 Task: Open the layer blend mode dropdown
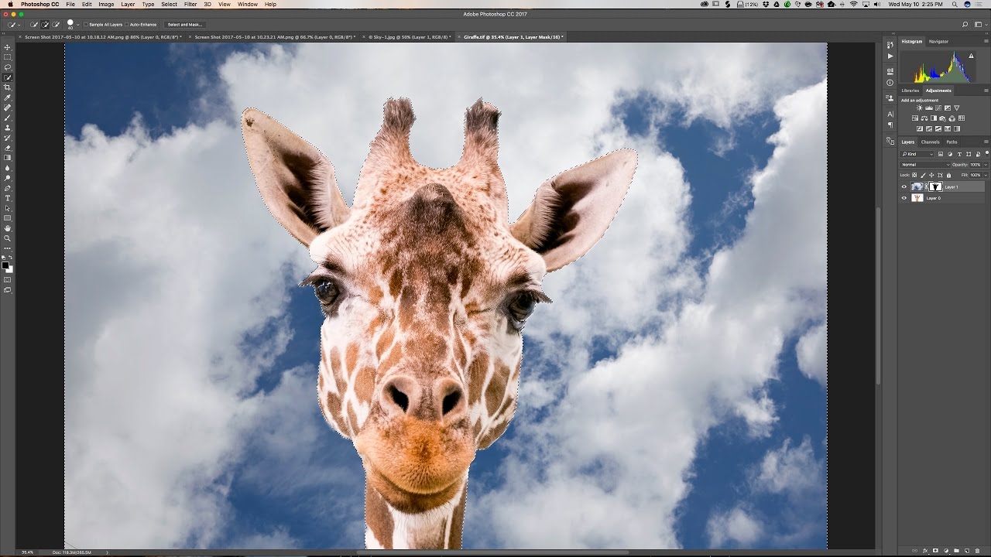point(925,165)
